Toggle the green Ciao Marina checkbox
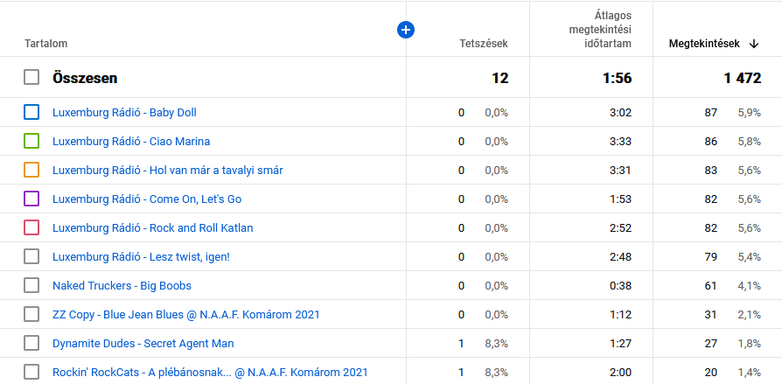This screenshot has height=384, width=782. click(31, 141)
